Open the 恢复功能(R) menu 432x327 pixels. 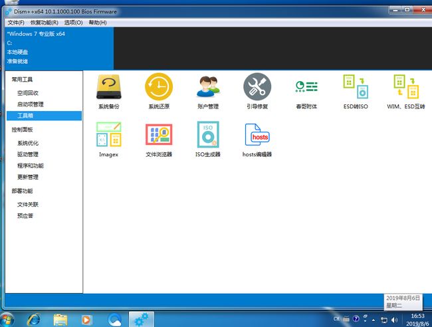click(45, 23)
